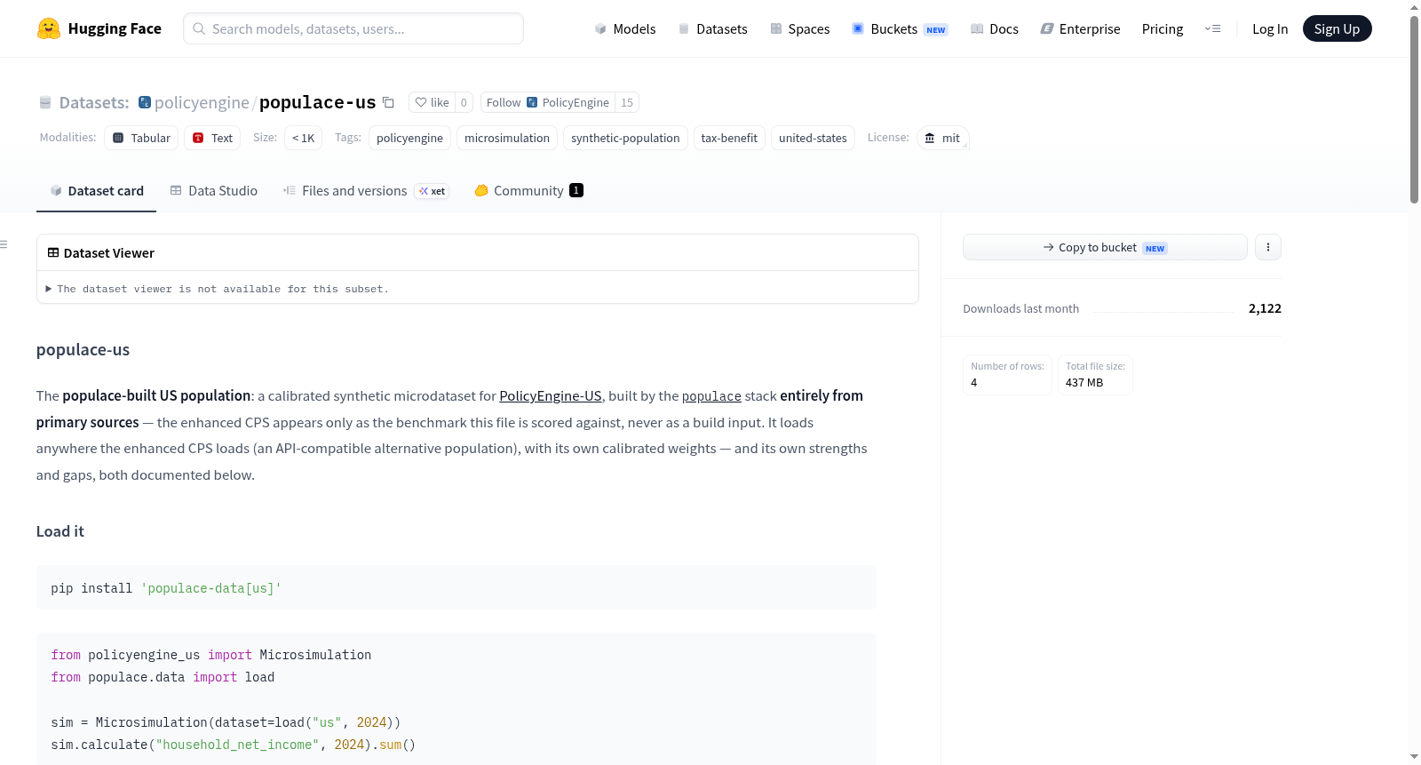Open the Files and versions tab
This screenshot has width=1421, height=765.
[x=366, y=191]
